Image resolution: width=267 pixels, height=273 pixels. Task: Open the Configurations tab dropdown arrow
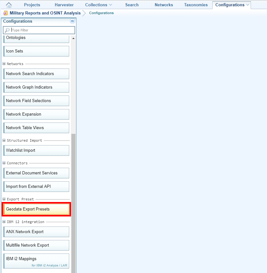tap(248, 5)
